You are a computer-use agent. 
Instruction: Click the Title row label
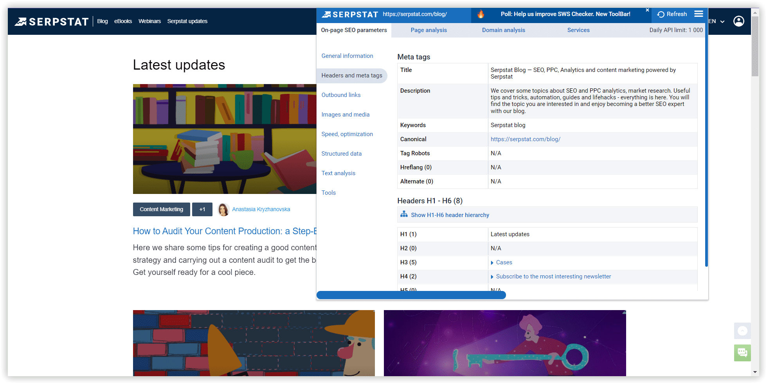[406, 70]
